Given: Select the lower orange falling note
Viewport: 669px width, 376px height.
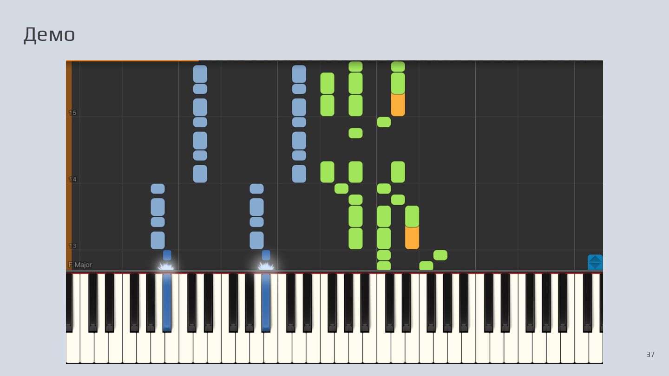Looking at the screenshot, I should 412,238.
